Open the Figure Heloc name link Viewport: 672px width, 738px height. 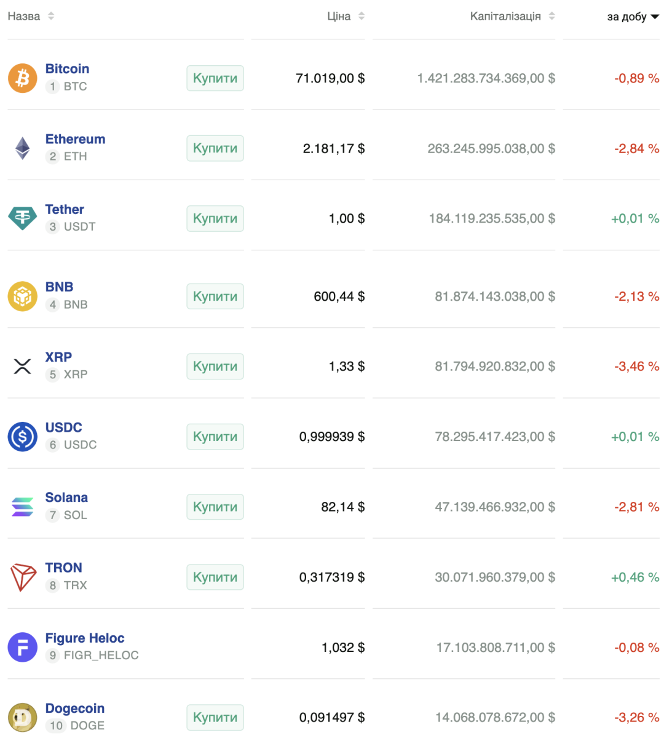coord(85,638)
